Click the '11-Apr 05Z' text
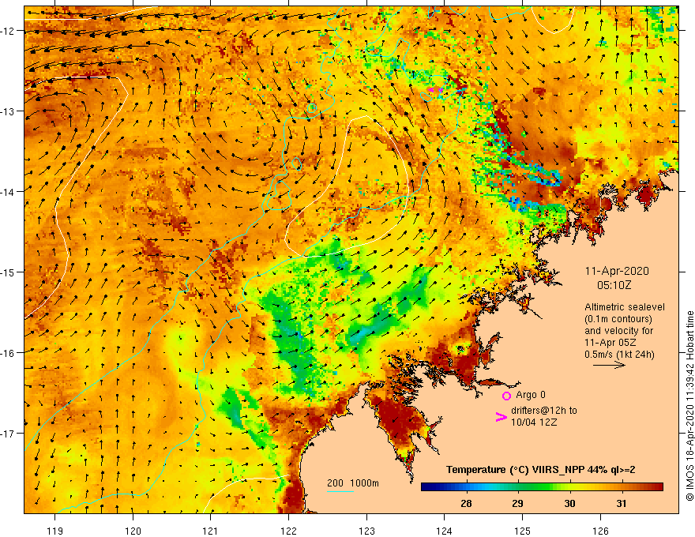The height and width of the screenshot is (537, 695). click(610, 343)
